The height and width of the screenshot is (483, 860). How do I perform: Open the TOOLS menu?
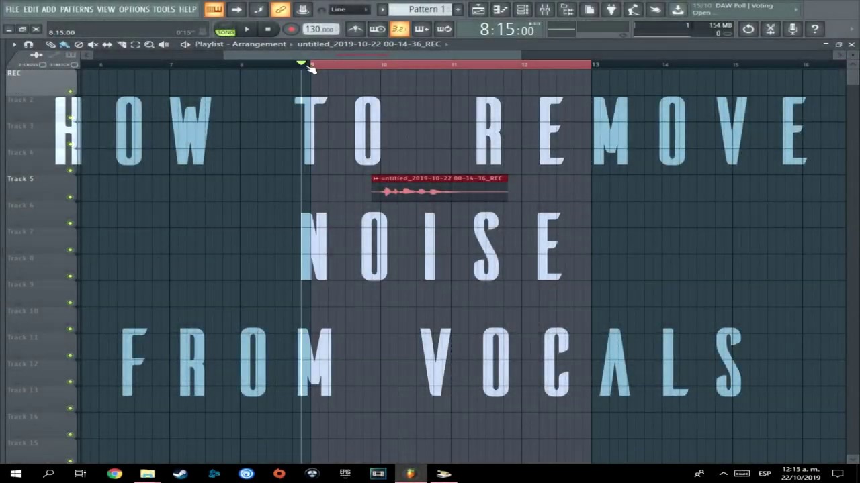tap(163, 9)
